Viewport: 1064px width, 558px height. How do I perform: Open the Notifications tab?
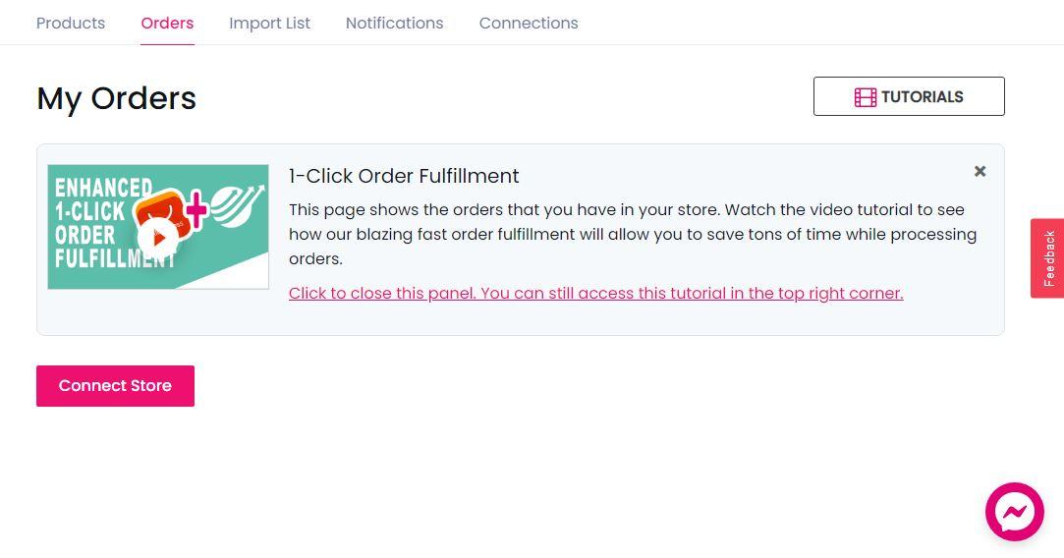point(394,23)
